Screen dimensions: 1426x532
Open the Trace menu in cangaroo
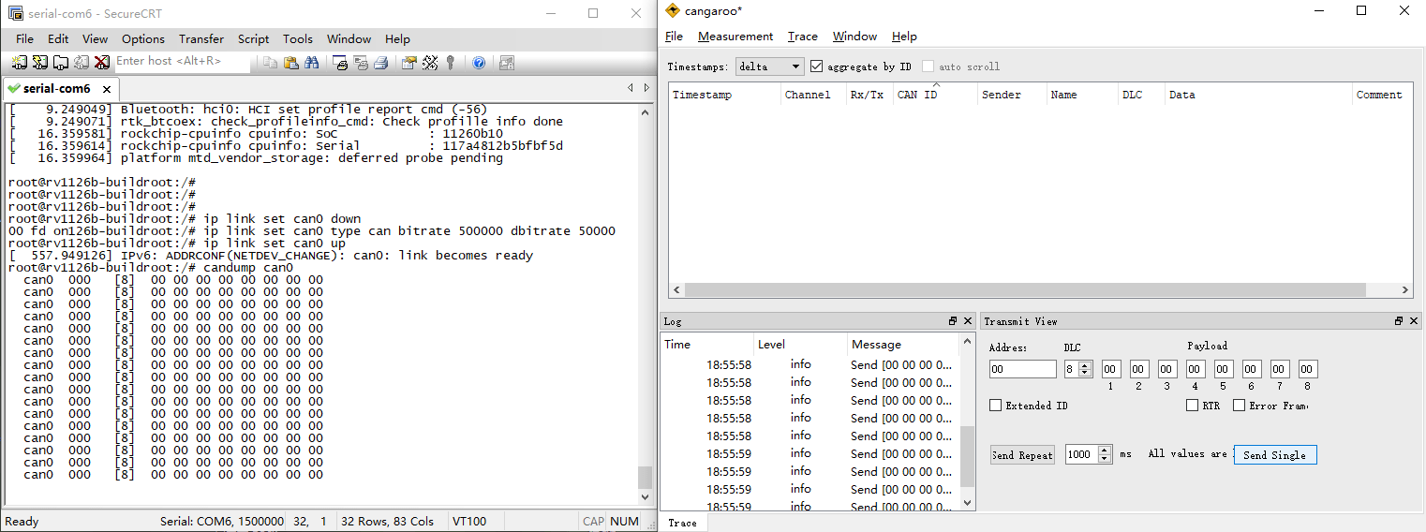tap(803, 37)
